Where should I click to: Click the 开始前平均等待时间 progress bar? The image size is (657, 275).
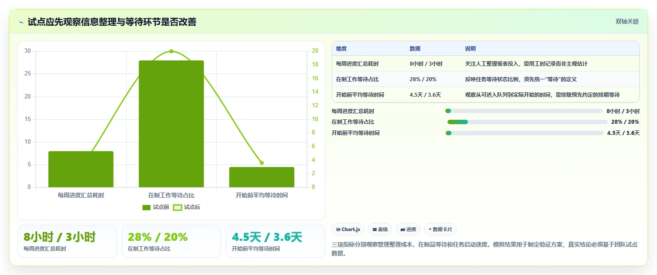tap(525, 133)
